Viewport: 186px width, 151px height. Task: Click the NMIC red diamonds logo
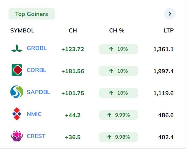click(17, 114)
